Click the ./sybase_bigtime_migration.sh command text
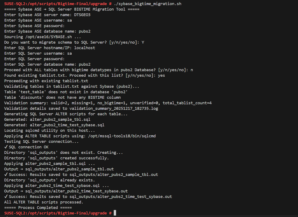 click(x=148, y=4)
